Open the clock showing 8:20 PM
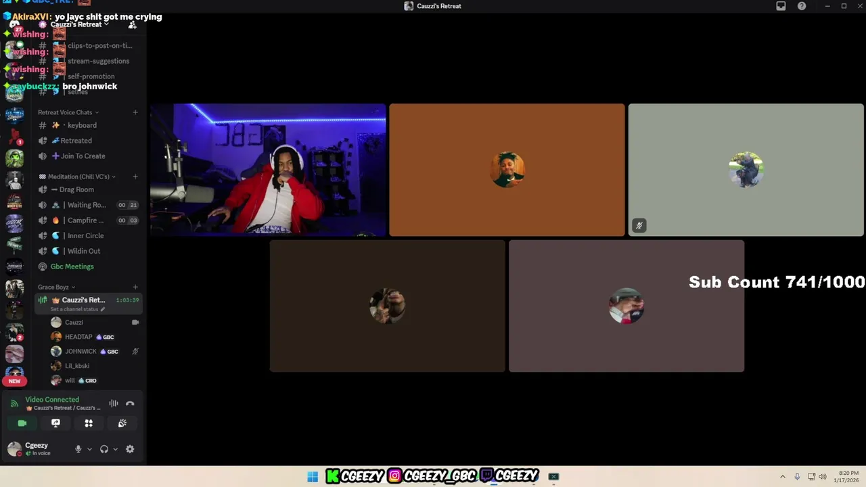Image resolution: width=866 pixels, height=487 pixels. click(x=847, y=477)
